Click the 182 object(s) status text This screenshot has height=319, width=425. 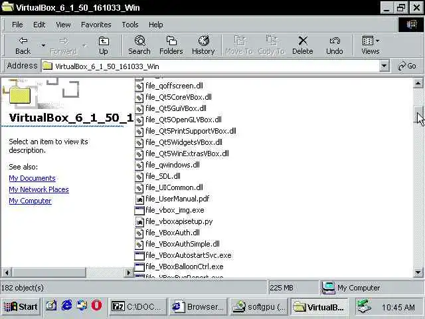[x=22, y=288]
